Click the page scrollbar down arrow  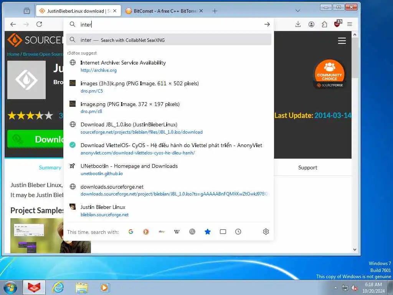point(355,249)
